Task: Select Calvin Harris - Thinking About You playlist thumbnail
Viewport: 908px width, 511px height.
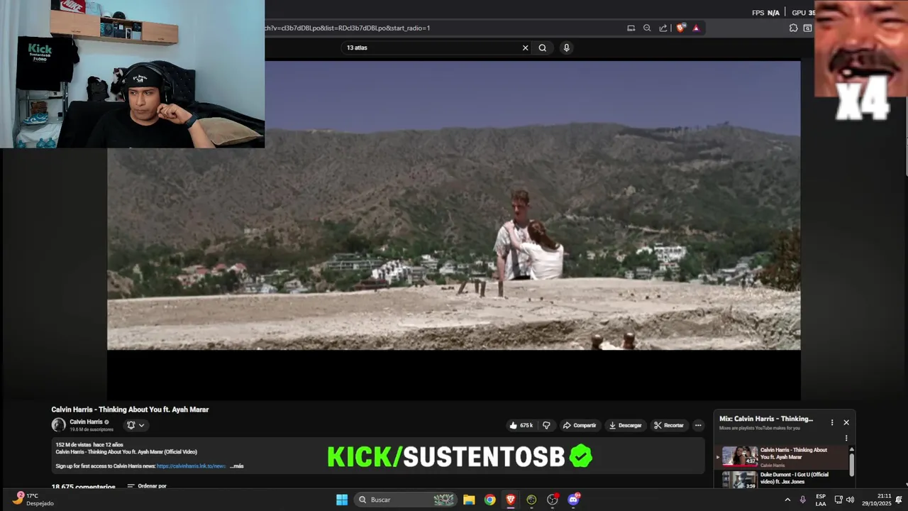Action: click(x=740, y=456)
